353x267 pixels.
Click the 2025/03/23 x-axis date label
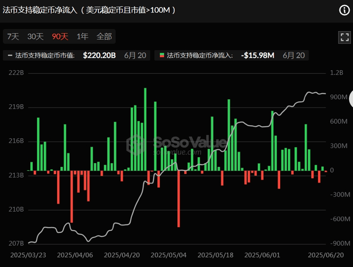(x=28, y=255)
